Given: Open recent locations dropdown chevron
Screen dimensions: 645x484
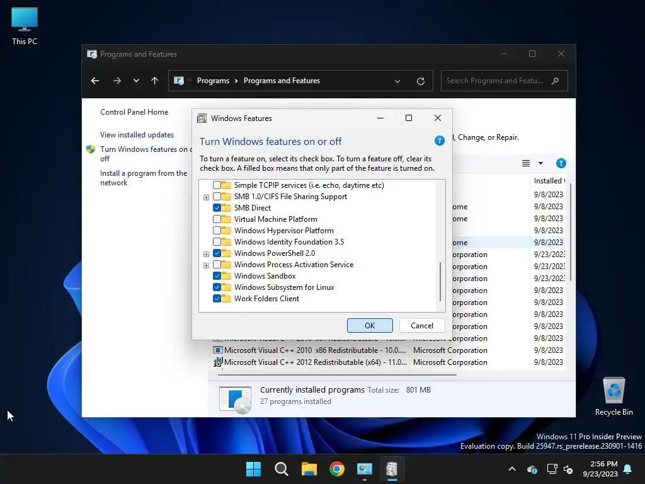Looking at the screenshot, I should tap(136, 81).
